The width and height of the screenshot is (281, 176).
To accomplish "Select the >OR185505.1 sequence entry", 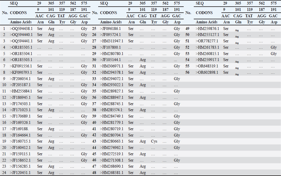I will pyautogui.click(x=21, y=47).
